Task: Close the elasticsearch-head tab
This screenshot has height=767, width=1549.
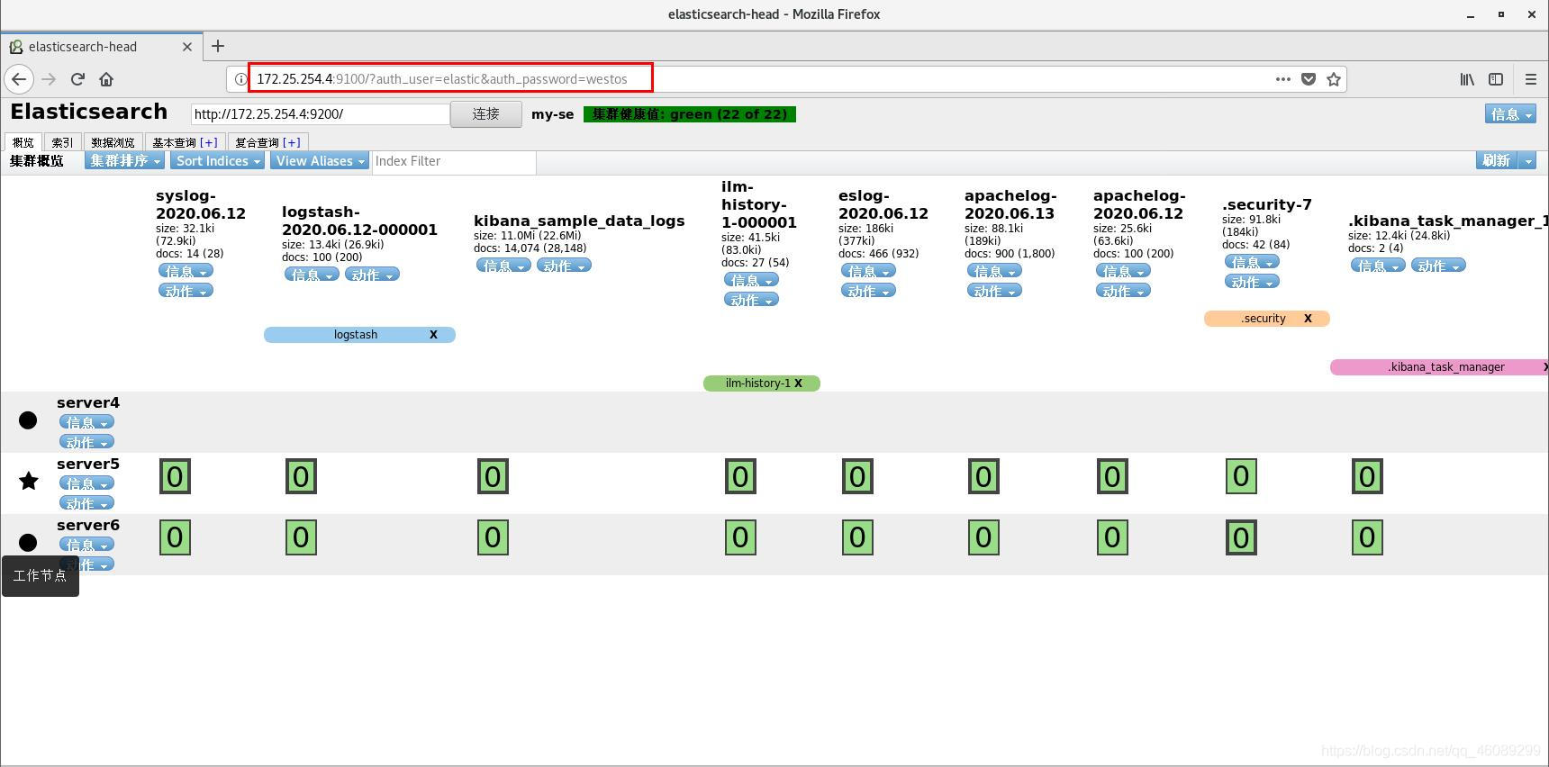Action: pyautogui.click(x=187, y=47)
